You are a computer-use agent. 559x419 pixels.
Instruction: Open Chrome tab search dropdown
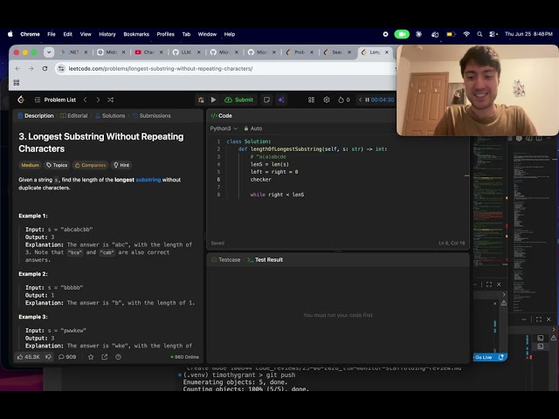49,52
